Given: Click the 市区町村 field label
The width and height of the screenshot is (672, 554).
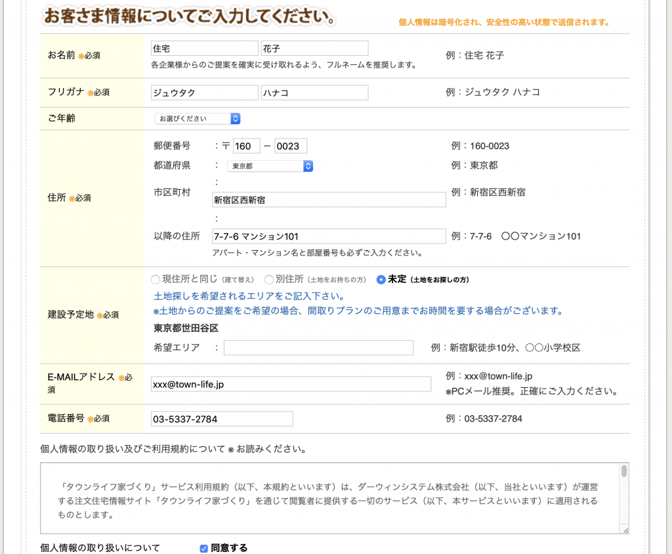Looking at the screenshot, I should [172, 192].
